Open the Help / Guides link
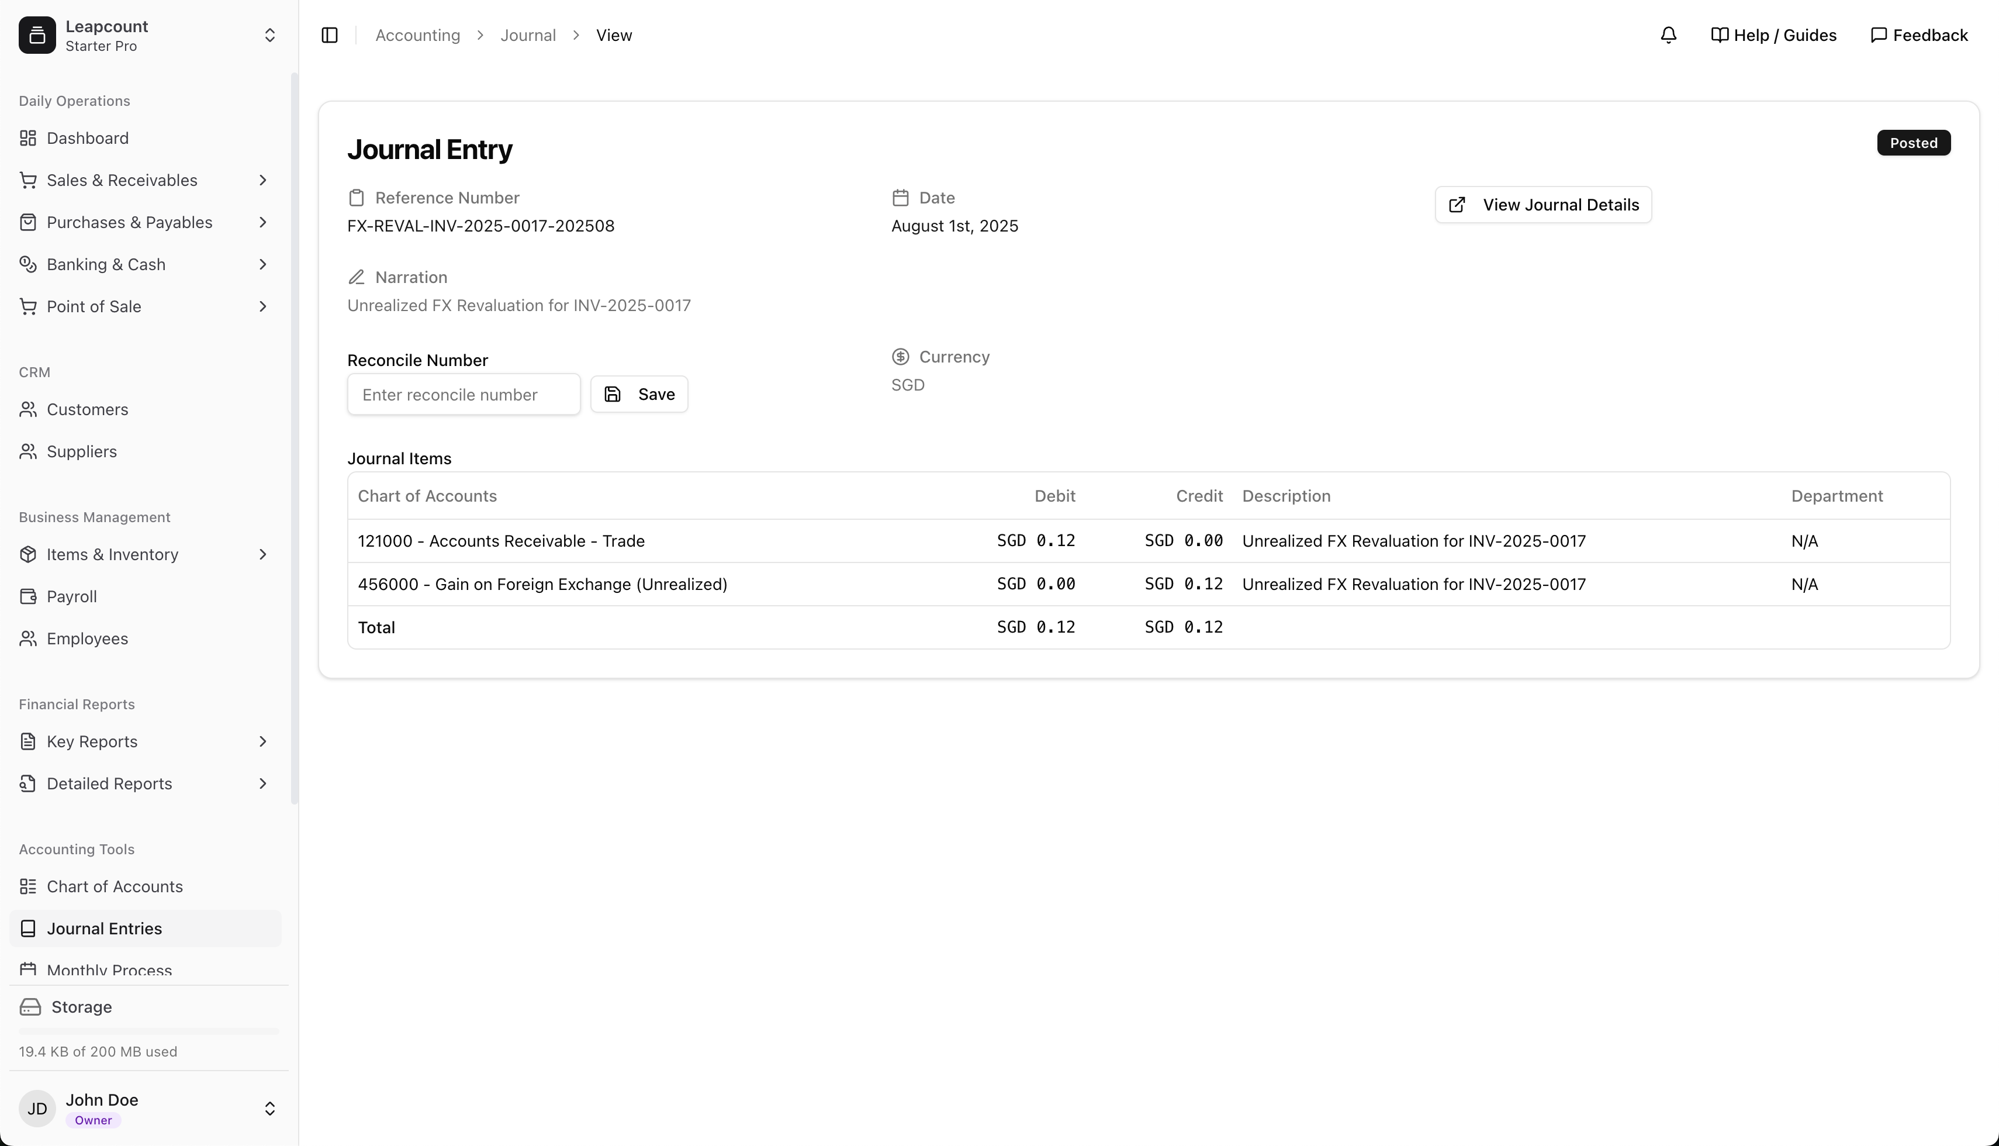Viewport: 1999px width, 1146px height. coord(1773,36)
